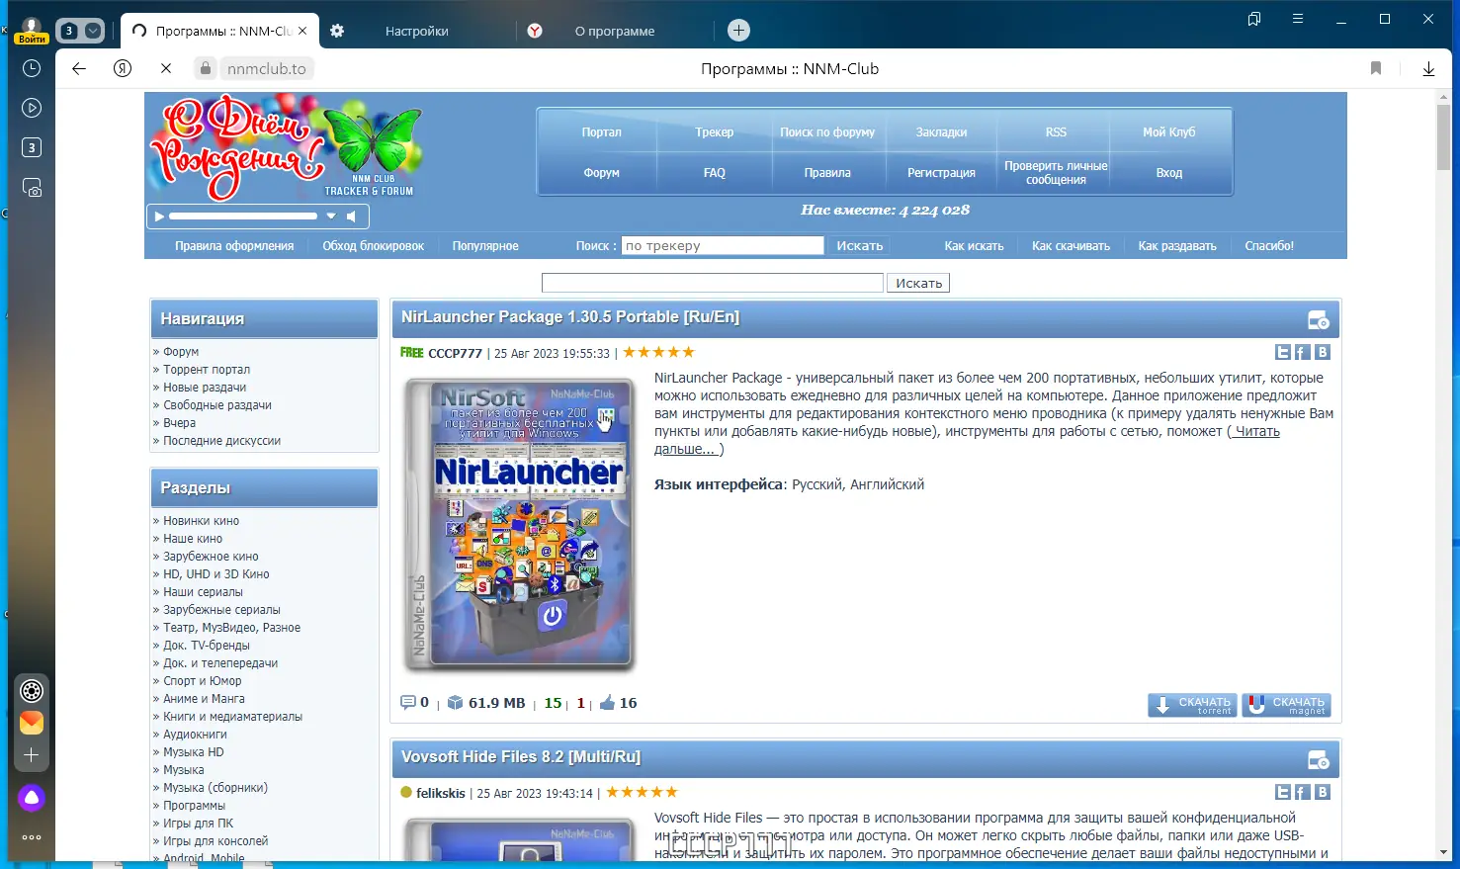Viewport: 1460px width, 869px height.
Task: Share Vovsoft post on Facebook
Action: (1302, 793)
